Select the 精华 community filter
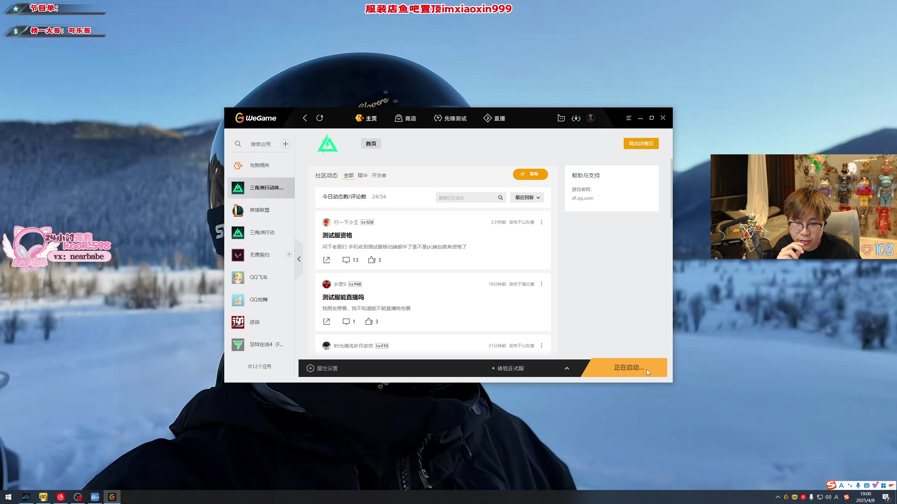The width and height of the screenshot is (897, 504). pyautogui.click(x=363, y=175)
